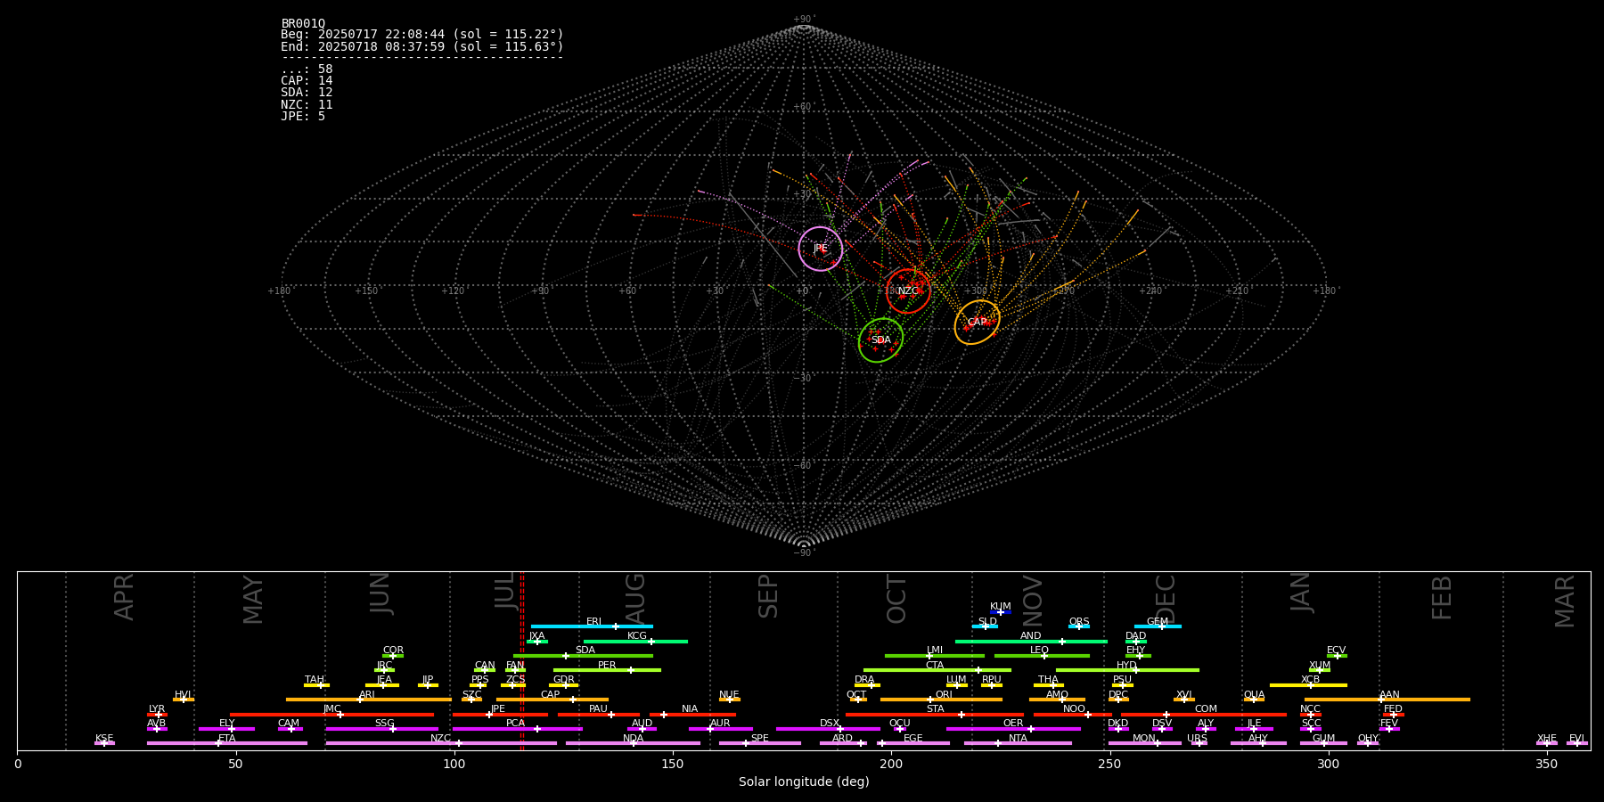Select the HYD shower bar
Screen dimensions: 1604x802
[x=1127, y=670]
